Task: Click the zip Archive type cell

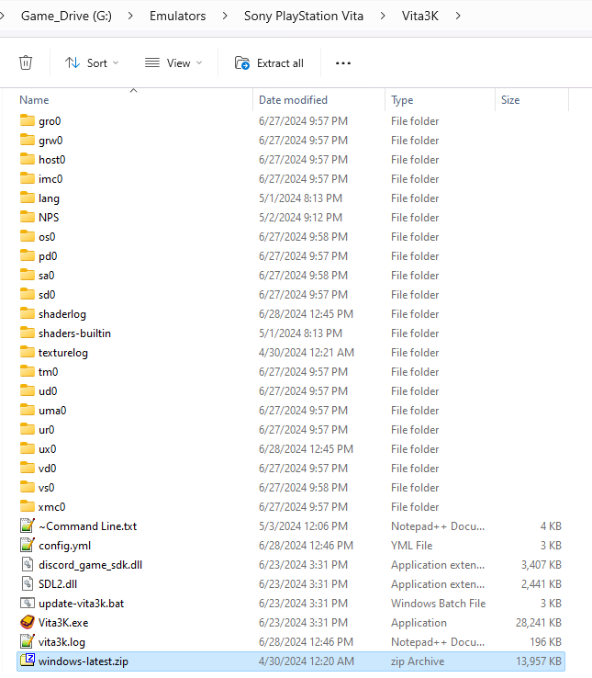Action: (x=418, y=661)
